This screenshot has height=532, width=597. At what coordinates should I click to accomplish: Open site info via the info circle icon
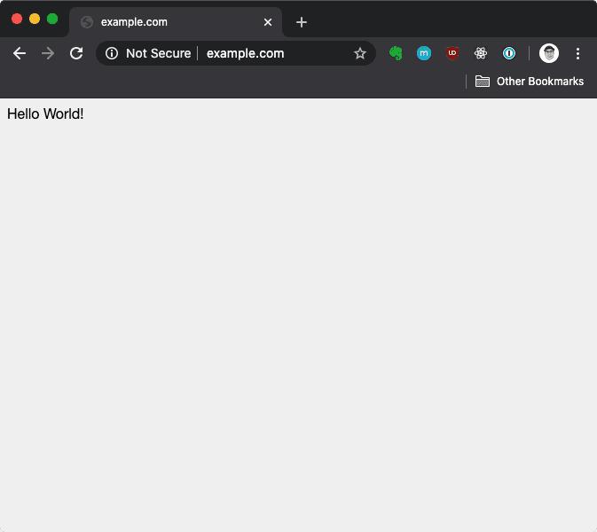[x=112, y=53]
